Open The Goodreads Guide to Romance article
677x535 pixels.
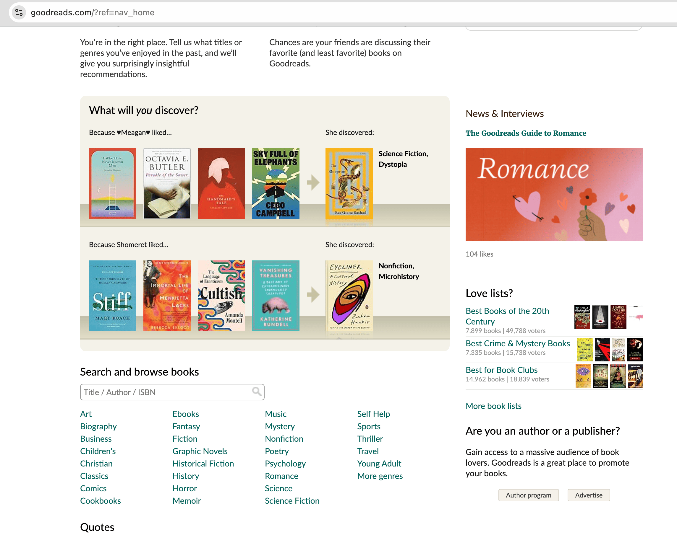coord(526,133)
